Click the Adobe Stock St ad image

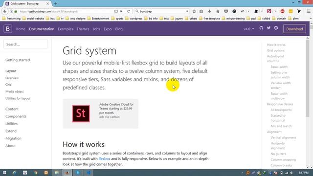click(81, 113)
